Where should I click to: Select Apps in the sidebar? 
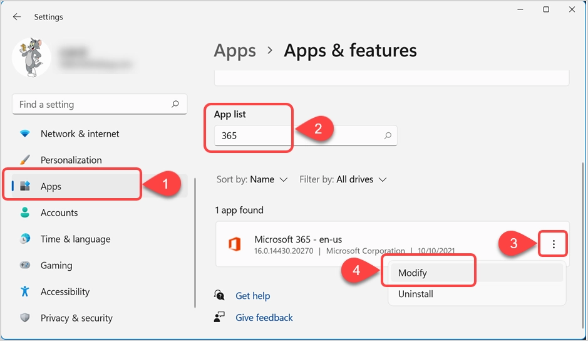click(100, 186)
